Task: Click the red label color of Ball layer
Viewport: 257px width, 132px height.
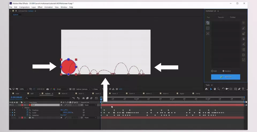Action: tap(22, 105)
